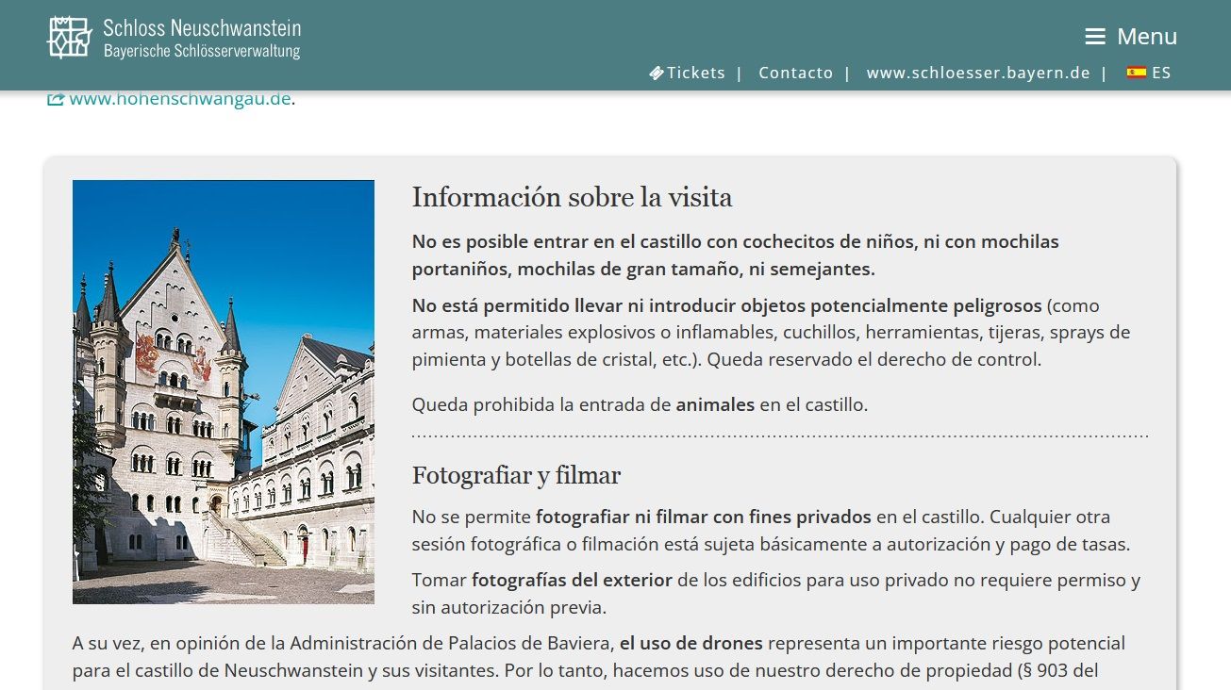Viewport: 1231px width, 690px height.
Task: Click the Menu item in the top bar
Action: click(1146, 36)
